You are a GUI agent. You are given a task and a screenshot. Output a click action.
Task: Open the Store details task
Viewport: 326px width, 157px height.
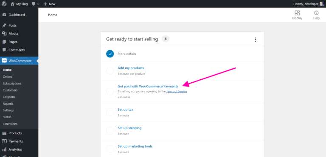[127, 54]
